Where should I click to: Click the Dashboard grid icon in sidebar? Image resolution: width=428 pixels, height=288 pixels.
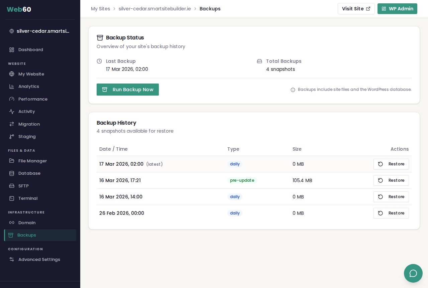[12, 50]
